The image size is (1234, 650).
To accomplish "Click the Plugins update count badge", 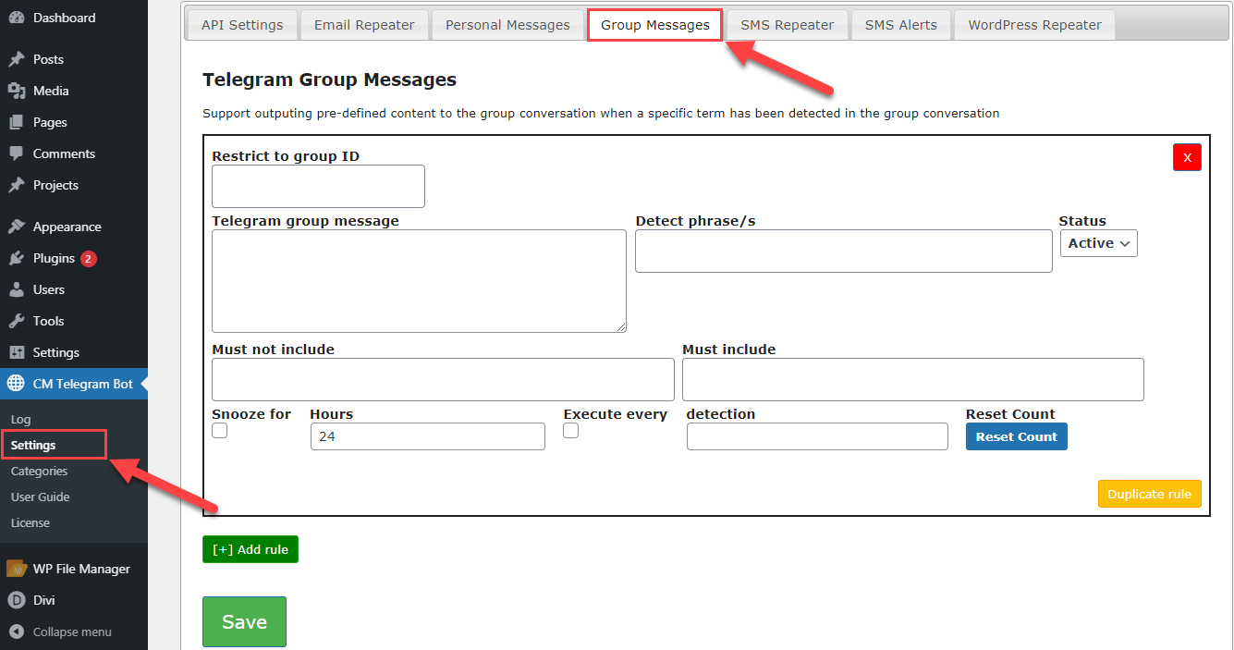I will coord(88,259).
